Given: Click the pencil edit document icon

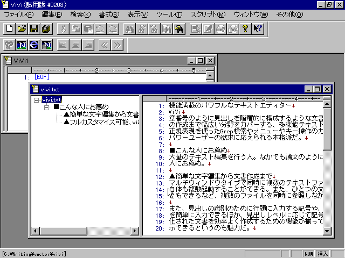Looking at the screenshot, I should click(x=208, y=28).
